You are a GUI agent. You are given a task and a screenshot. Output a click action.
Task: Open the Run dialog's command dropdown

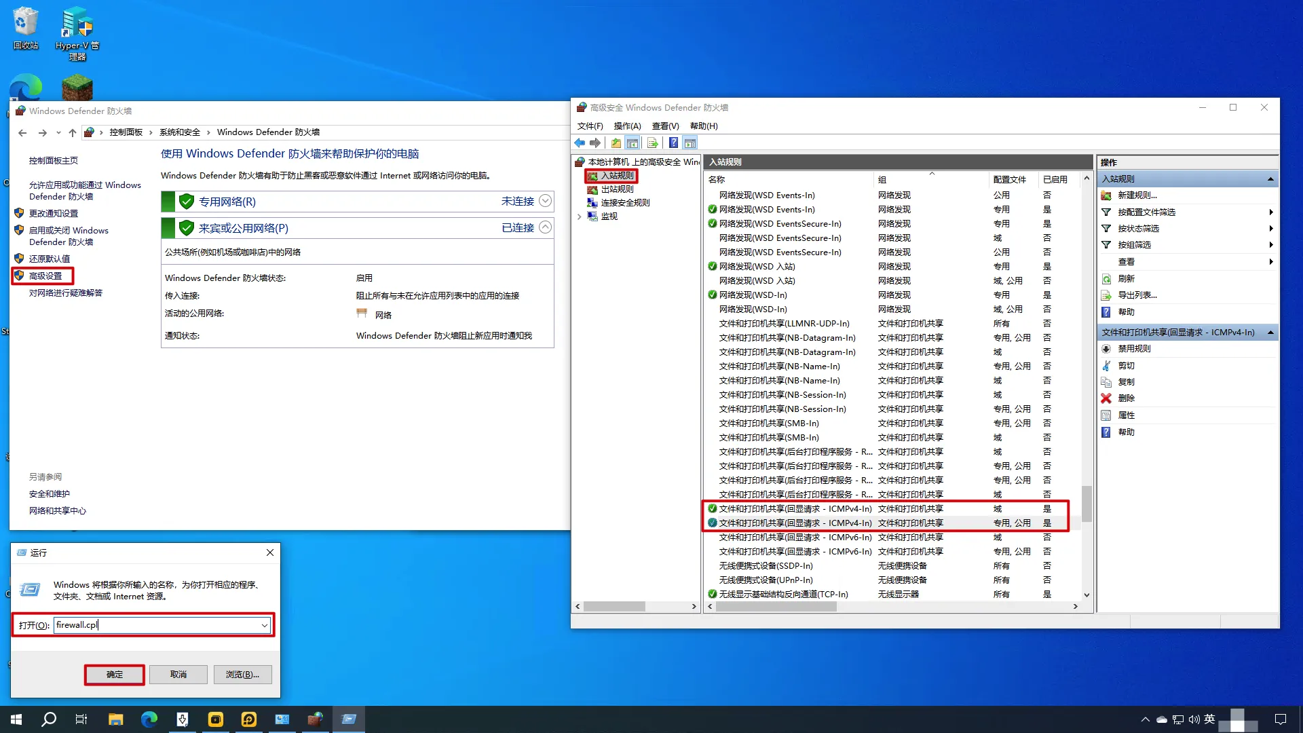[264, 626]
